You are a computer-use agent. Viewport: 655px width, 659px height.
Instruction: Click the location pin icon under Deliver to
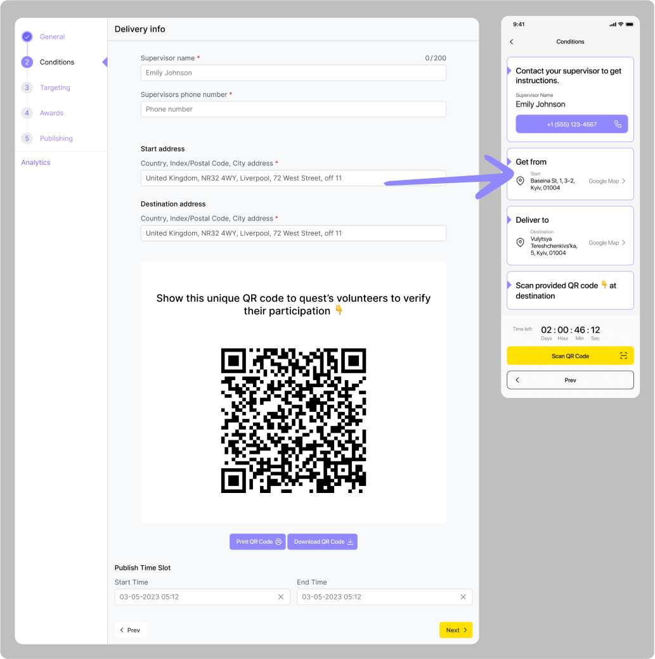pyautogui.click(x=521, y=243)
